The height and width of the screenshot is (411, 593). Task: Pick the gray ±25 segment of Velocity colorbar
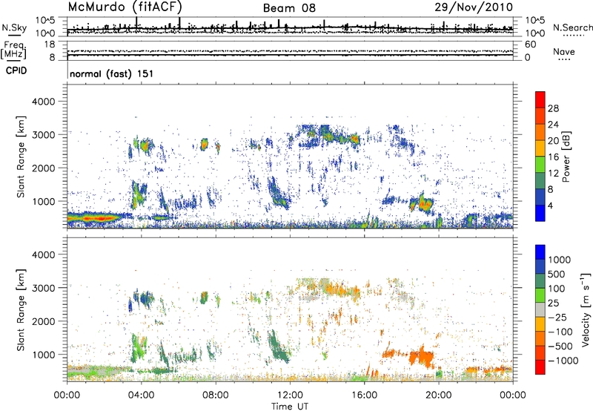[x=540, y=309]
